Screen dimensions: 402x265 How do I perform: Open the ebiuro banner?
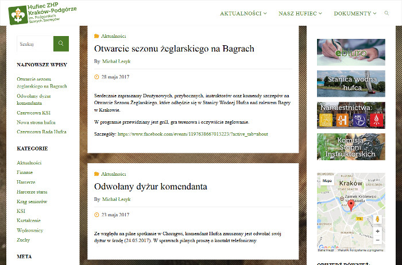(x=351, y=53)
